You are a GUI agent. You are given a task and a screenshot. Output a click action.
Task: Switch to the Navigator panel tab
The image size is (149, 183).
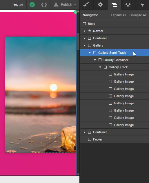(114, 5)
